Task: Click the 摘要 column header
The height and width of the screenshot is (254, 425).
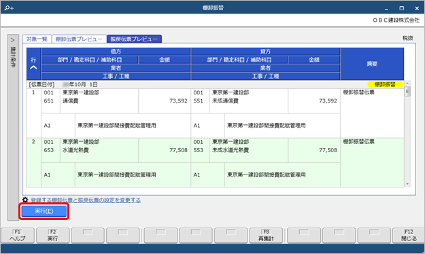Action: tap(372, 64)
